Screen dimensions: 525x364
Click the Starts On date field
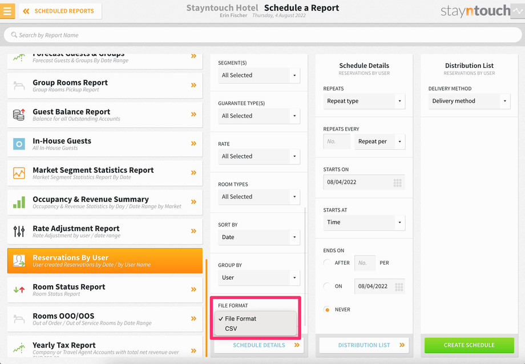tap(364, 182)
